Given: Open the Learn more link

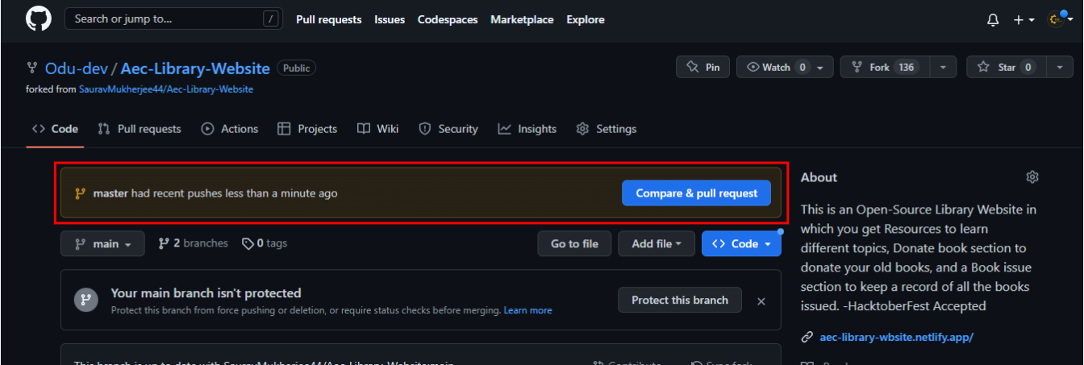Looking at the screenshot, I should (528, 310).
